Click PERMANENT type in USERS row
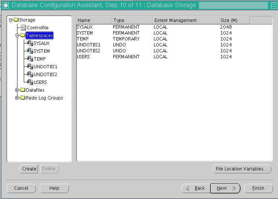The width and height of the screenshot is (278, 199). [x=126, y=56]
